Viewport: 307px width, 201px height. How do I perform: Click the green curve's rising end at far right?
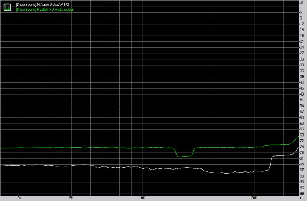(296, 138)
